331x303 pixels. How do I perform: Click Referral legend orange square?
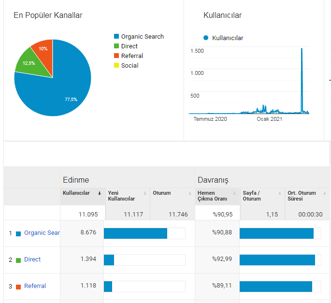pyautogui.click(x=116, y=56)
